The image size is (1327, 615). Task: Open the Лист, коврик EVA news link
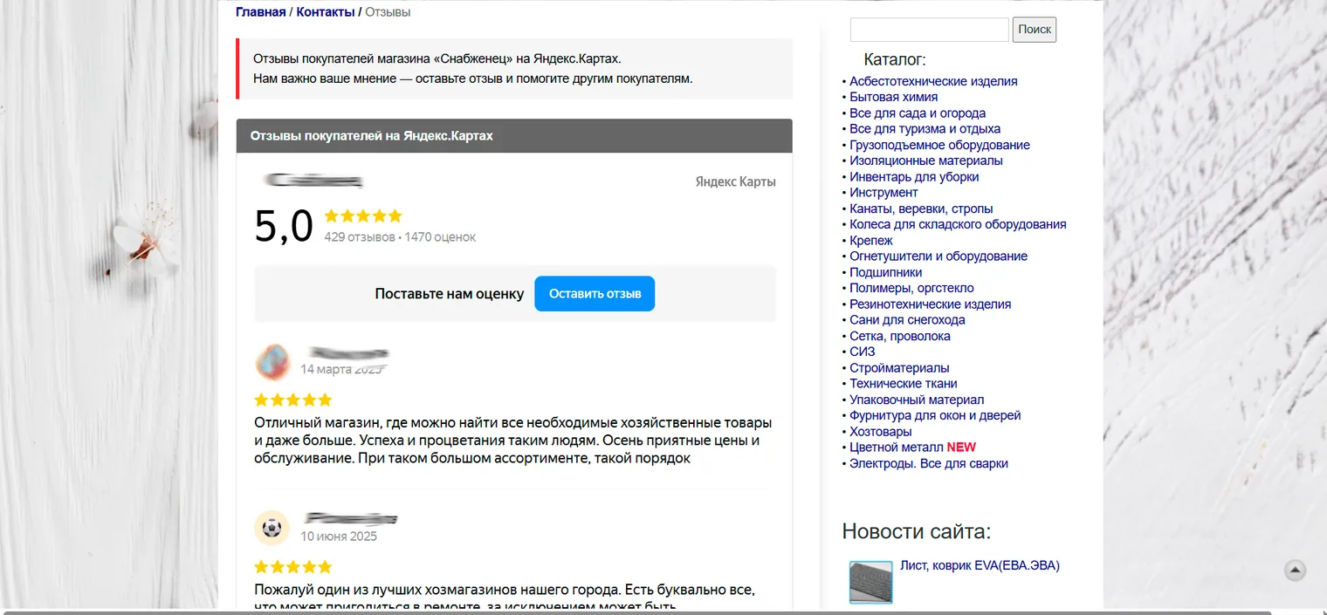point(980,565)
